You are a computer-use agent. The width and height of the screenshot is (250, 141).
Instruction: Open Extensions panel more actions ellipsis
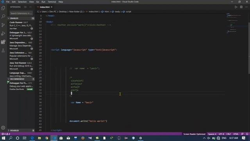point(30,7)
